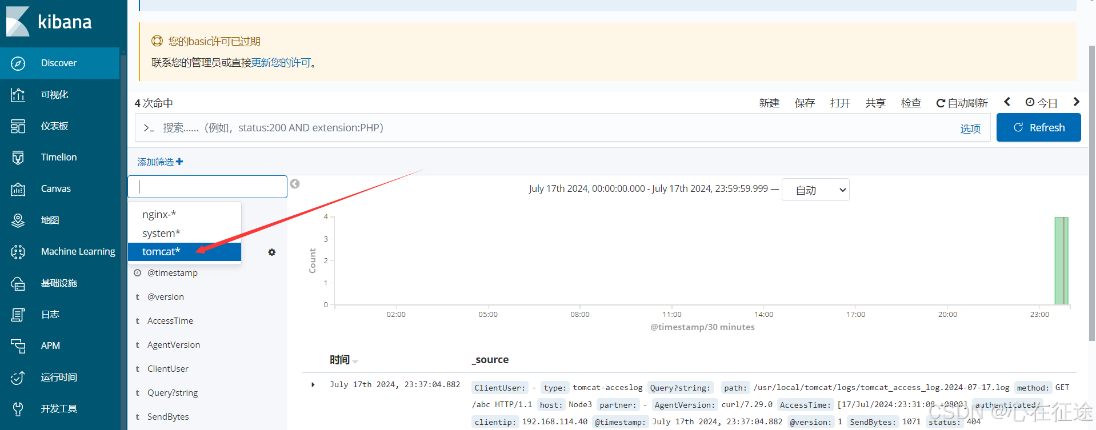The width and height of the screenshot is (1096, 430).
Task: Open the 运行时间 uptime icon
Action: tap(18, 377)
